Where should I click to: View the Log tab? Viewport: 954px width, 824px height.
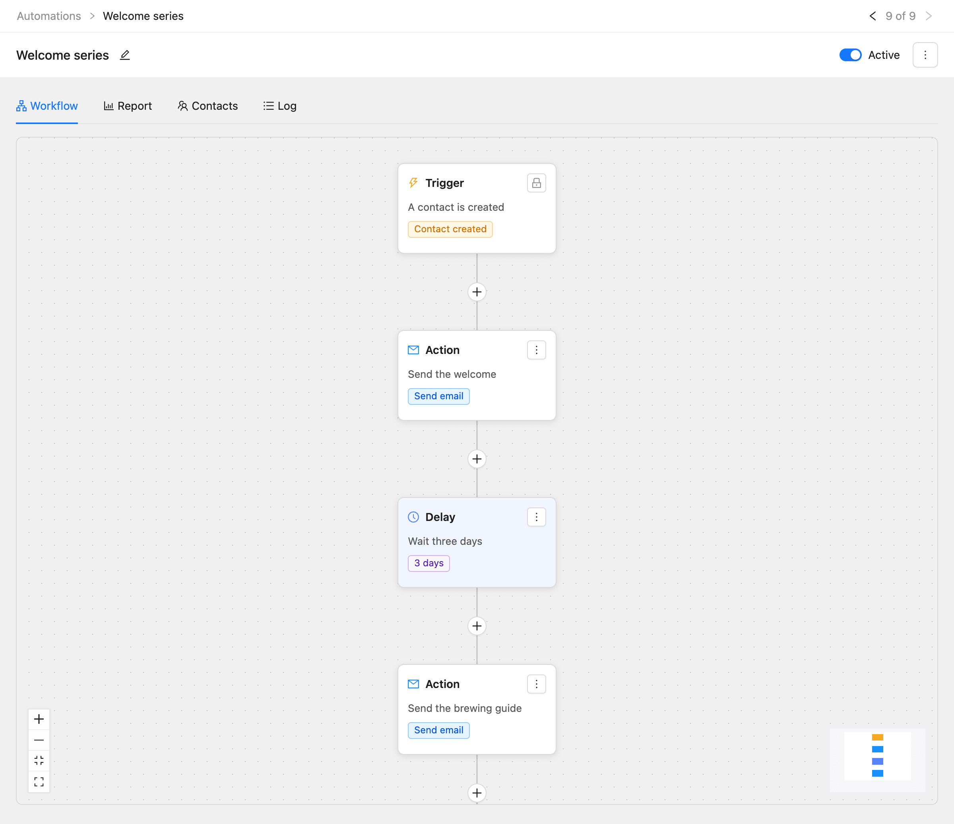280,106
